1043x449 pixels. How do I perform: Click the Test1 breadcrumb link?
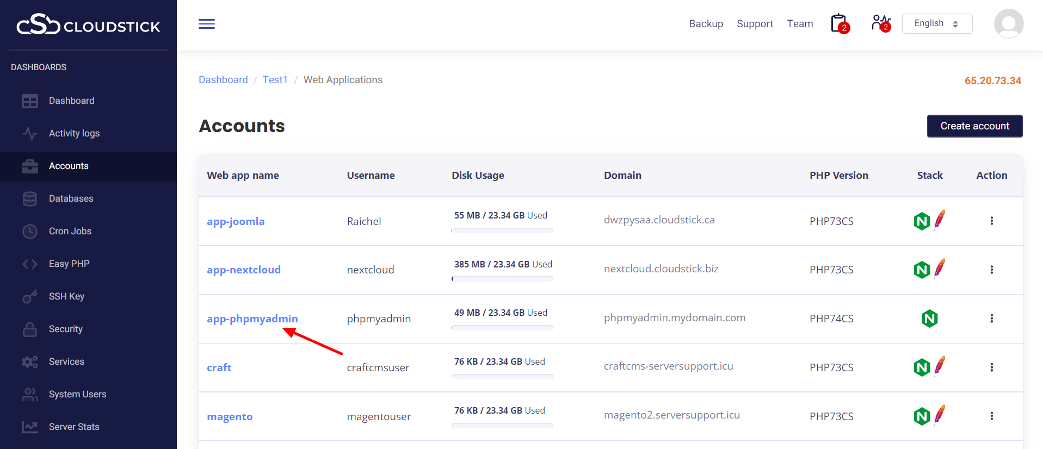point(275,80)
